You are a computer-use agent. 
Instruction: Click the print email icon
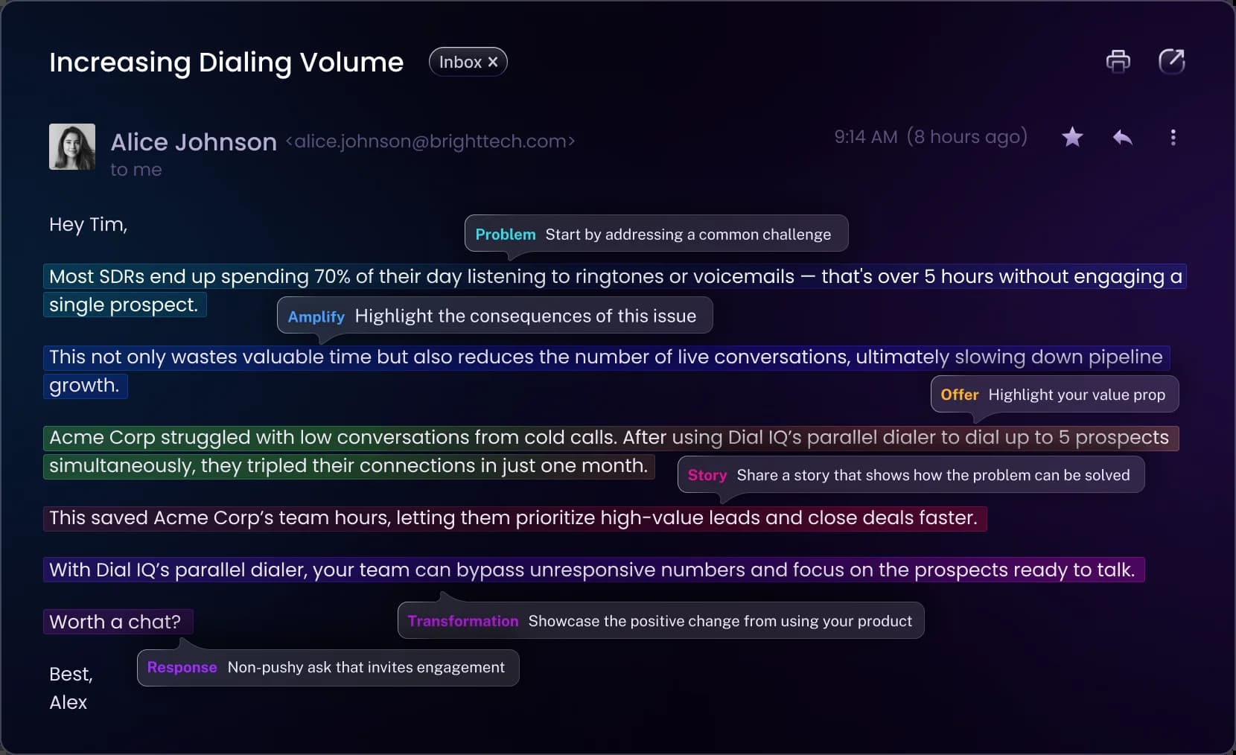[1118, 61]
